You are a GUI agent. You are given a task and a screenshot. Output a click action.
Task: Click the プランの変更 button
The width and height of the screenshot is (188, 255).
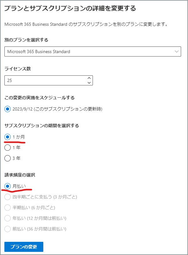24,247
